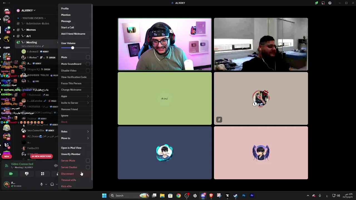
Task: Deafen with the headphones icon
Action: tap(52, 184)
